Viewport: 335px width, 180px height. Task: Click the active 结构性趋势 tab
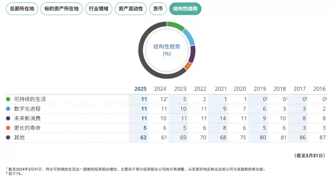pyautogui.click(x=185, y=8)
